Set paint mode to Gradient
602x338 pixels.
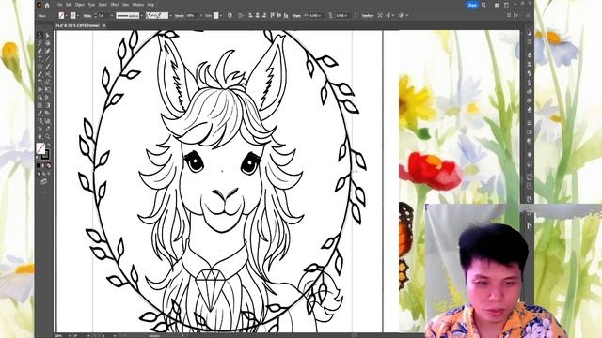43,165
